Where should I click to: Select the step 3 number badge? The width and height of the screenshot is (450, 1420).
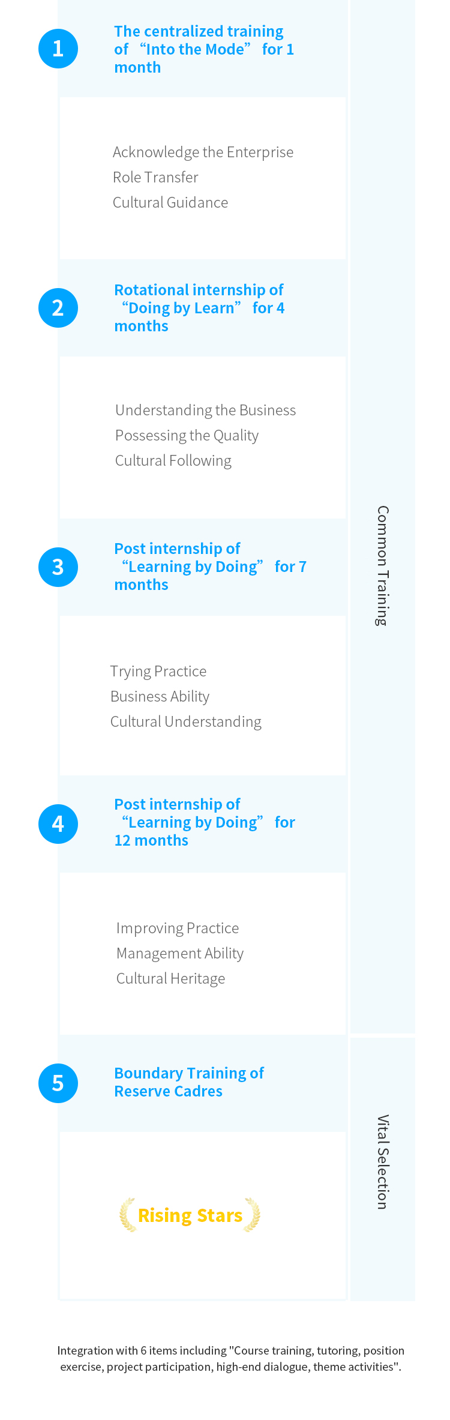click(x=58, y=567)
